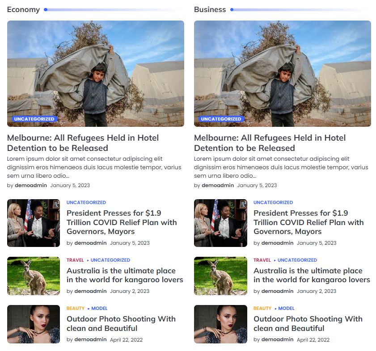Image resolution: width=376 pixels, height=351 pixels.
Task: Open the Australia kangaroo lovers article under Economy
Action: click(125, 275)
